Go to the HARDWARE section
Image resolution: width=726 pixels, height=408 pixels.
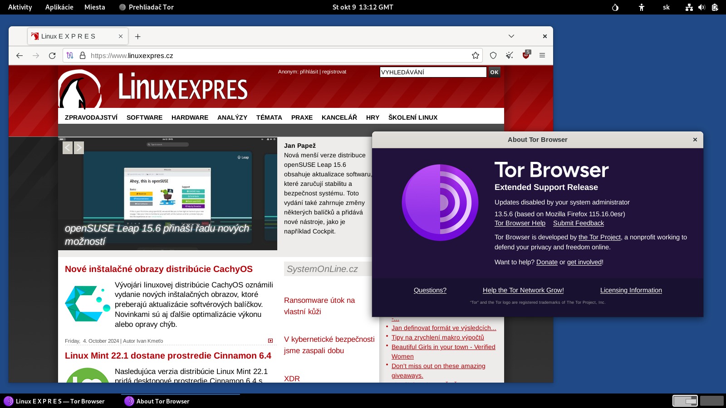pos(190,117)
